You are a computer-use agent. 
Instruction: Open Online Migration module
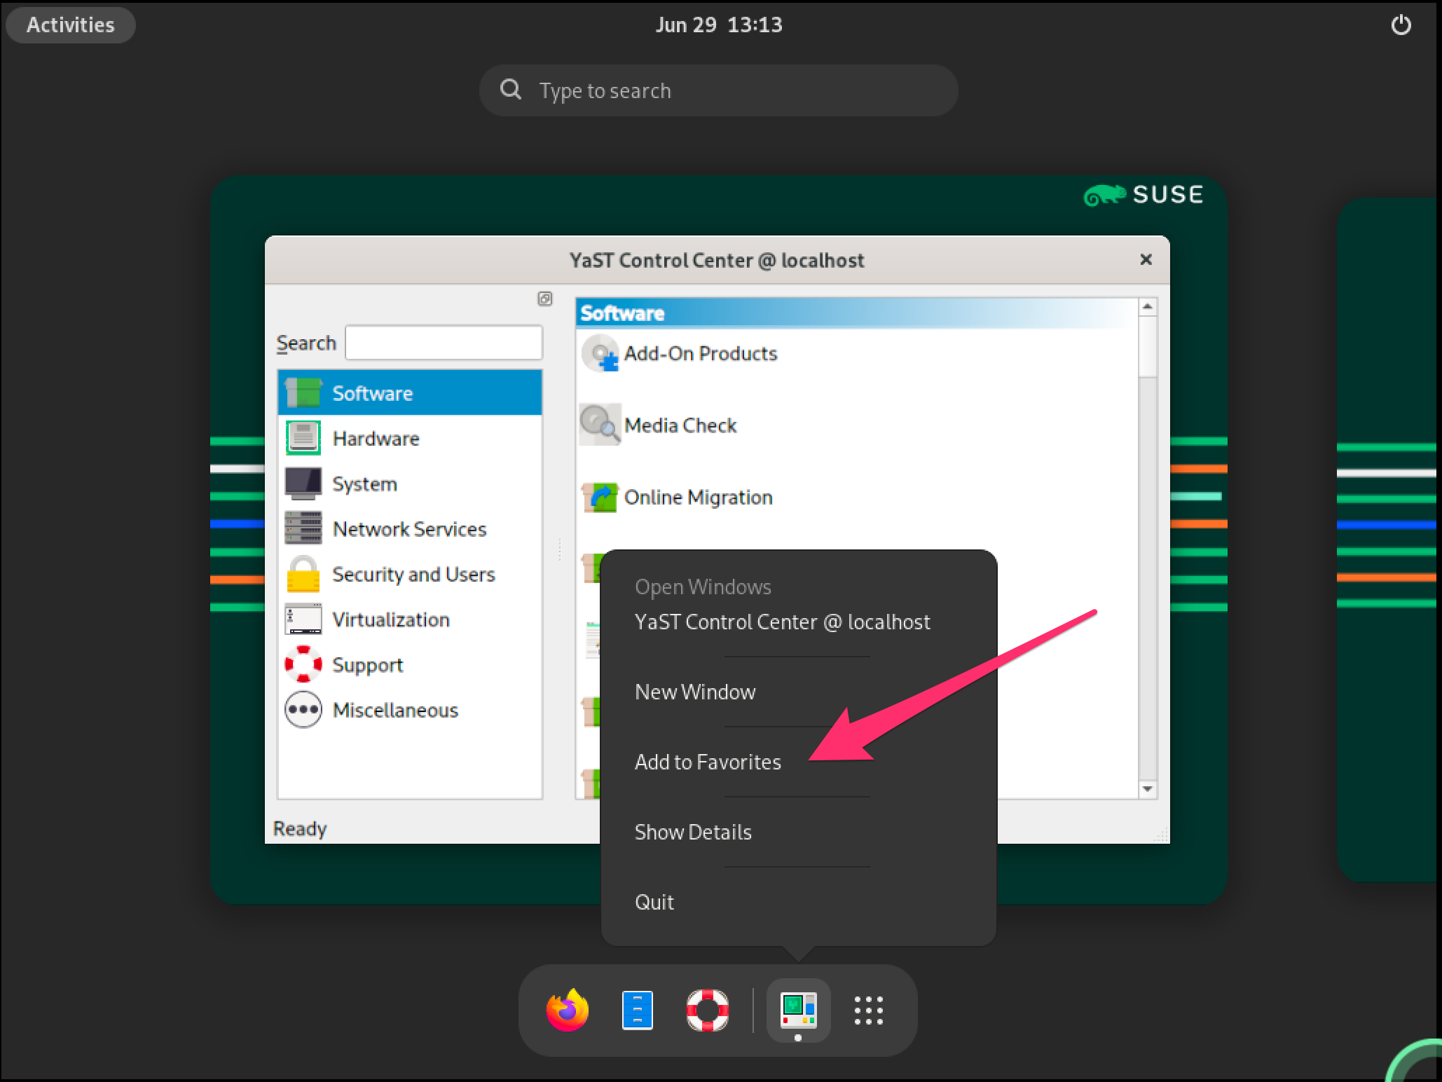699,498
